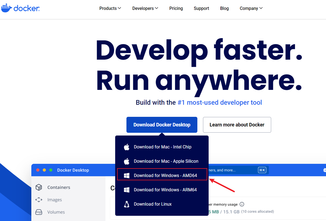Click Windows icon beside AMD64 option
The image size is (326, 221).
pyautogui.click(x=127, y=175)
